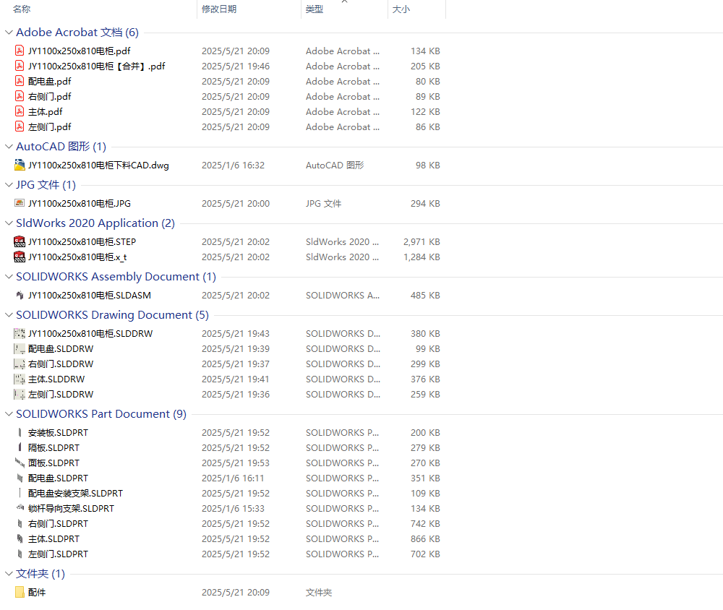Click the drawing icon of JY1100x250x810电柜.SLDDRW
This screenshot has height=610, width=723.
(x=20, y=333)
